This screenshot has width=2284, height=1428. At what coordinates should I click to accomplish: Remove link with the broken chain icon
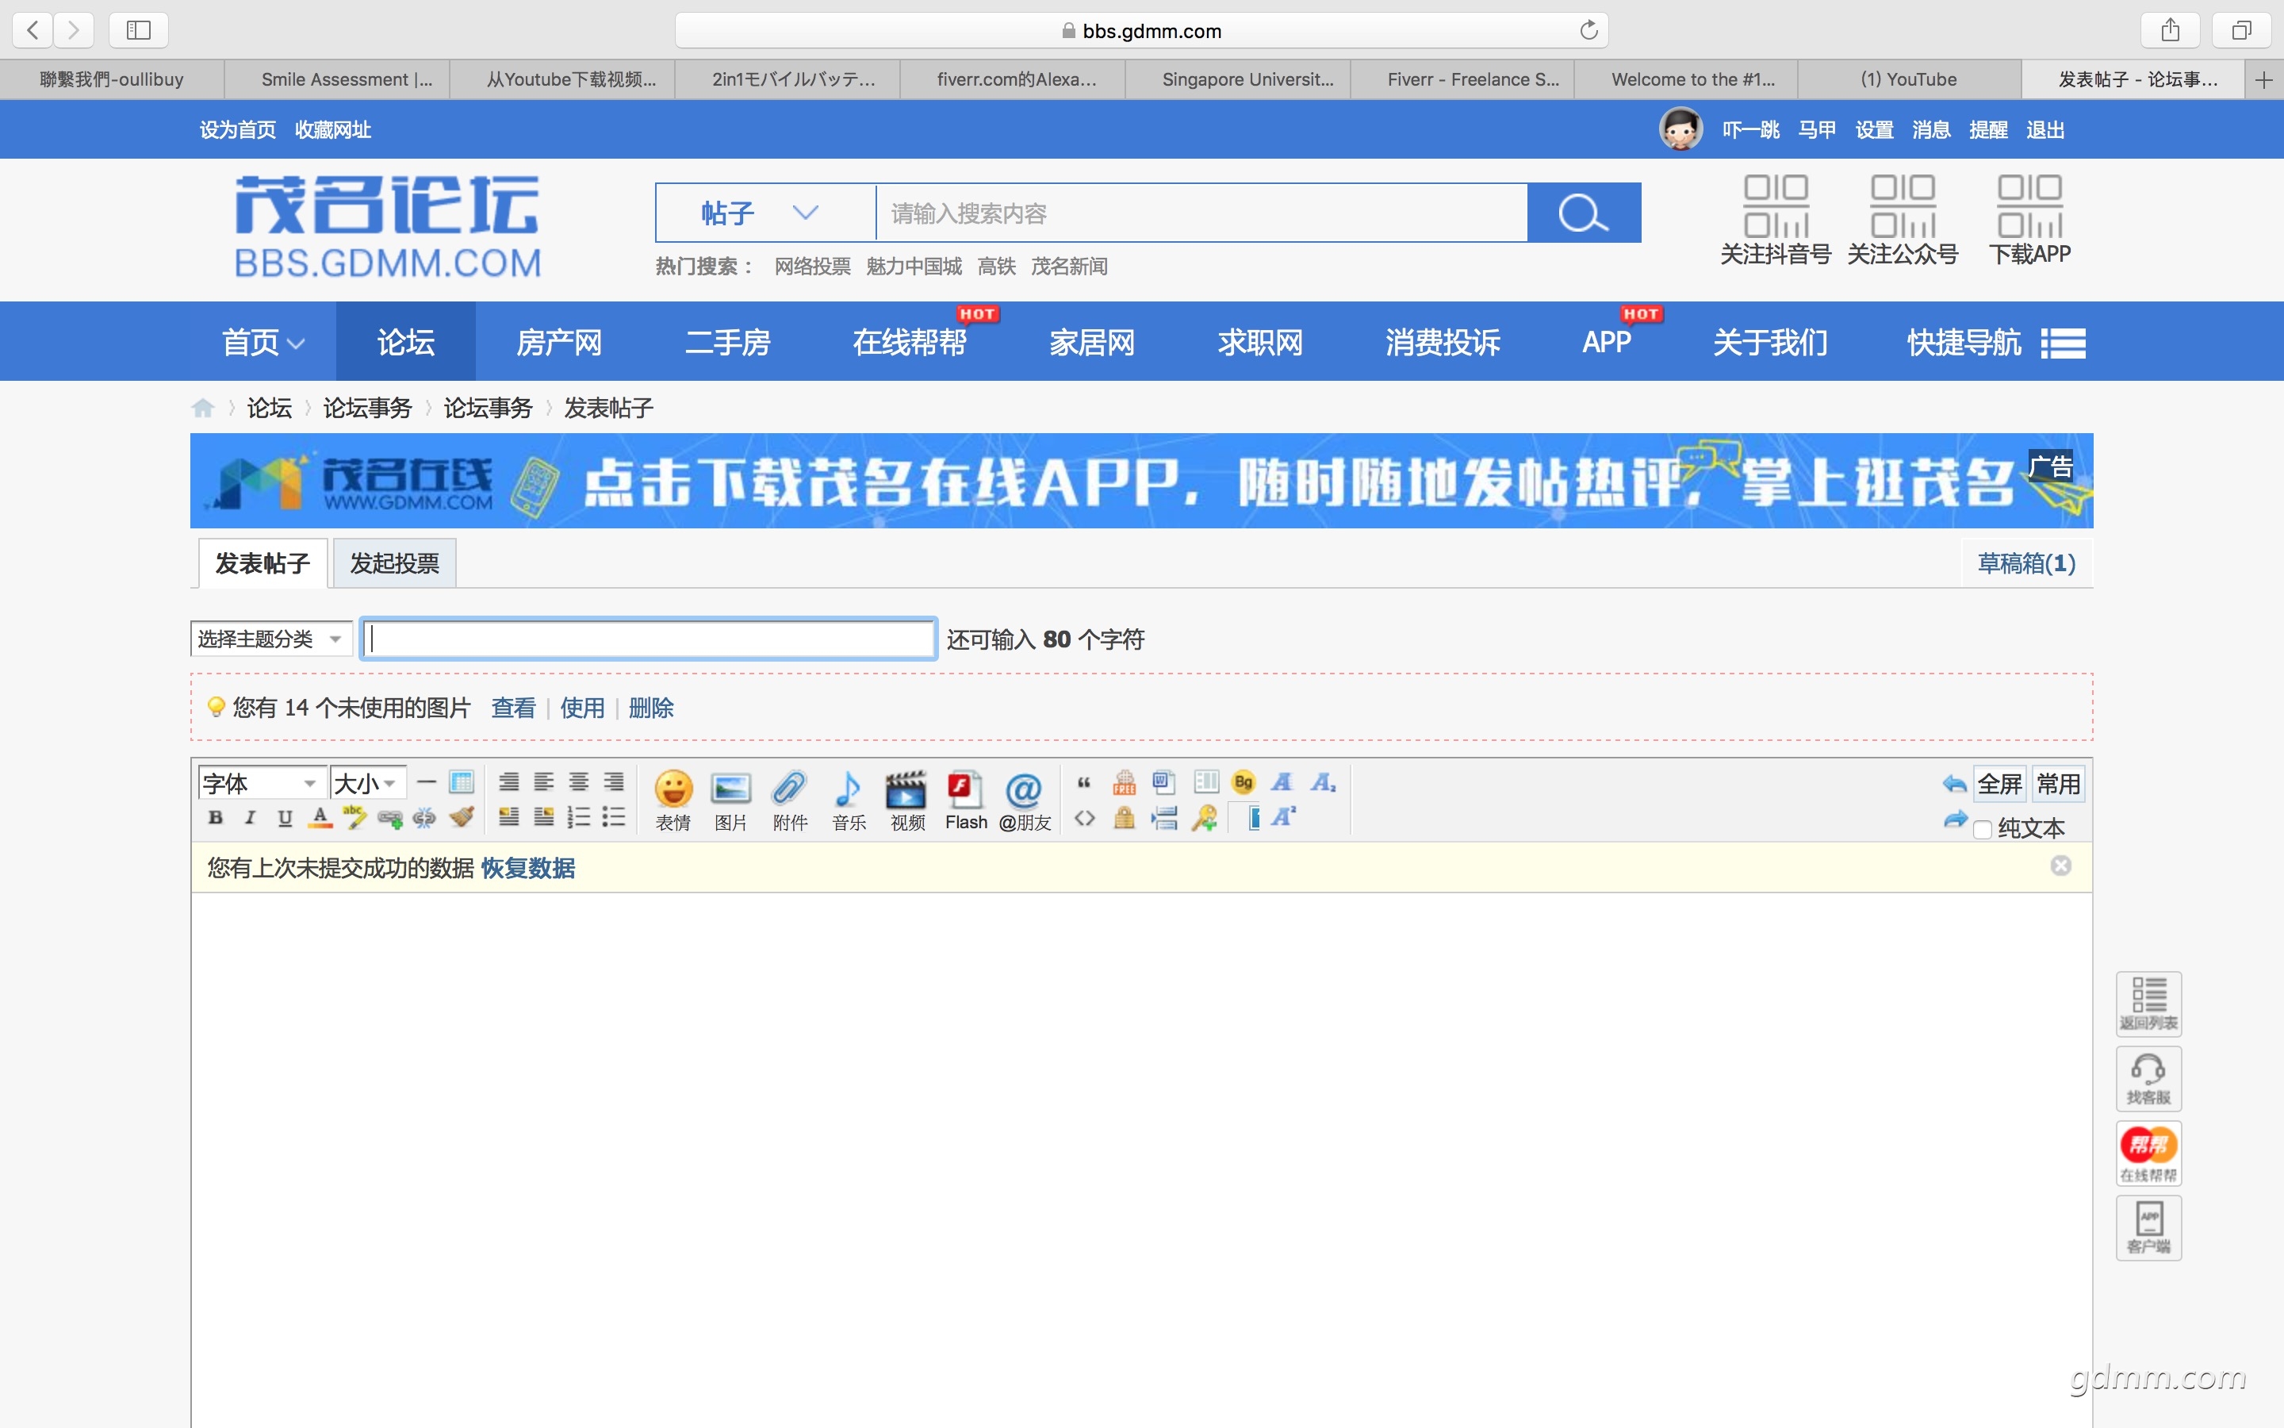425,818
